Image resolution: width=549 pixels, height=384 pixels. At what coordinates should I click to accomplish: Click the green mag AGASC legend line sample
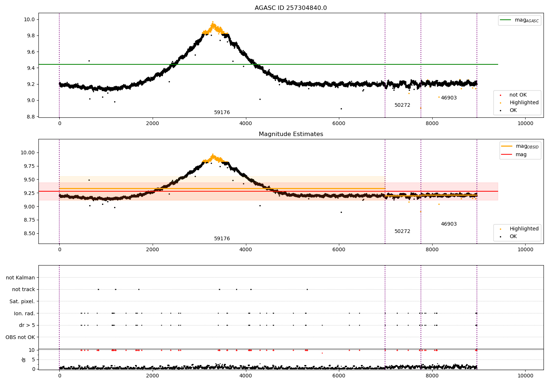(x=505, y=20)
